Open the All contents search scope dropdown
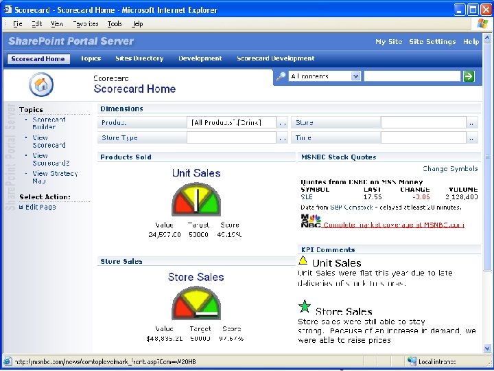Image resolution: width=494 pixels, height=371 pixels. [355, 76]
